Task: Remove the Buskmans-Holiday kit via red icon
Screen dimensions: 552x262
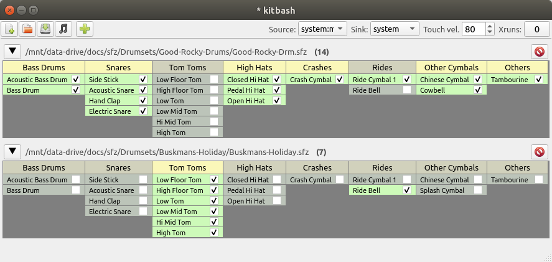Action: pos(540,152)
